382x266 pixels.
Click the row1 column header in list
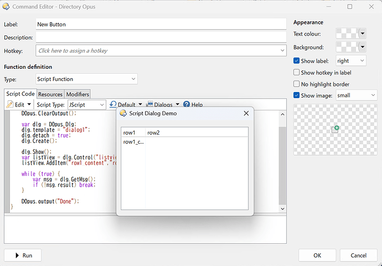(x=133, y=132)
